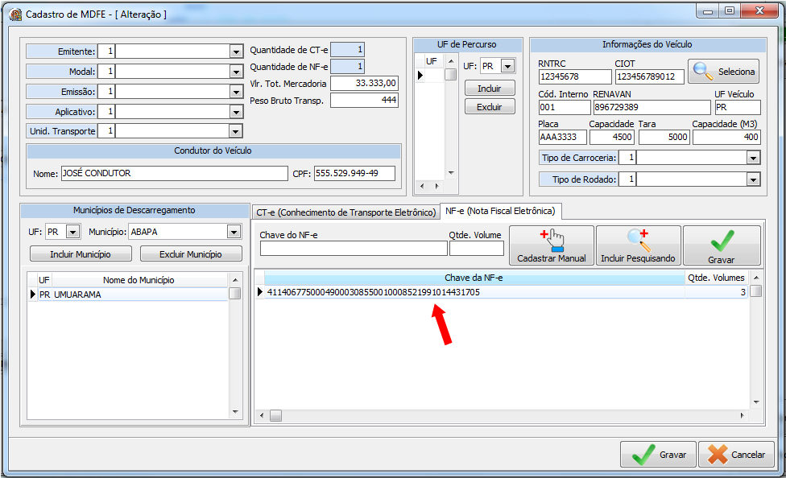Click the UF Veículo field
Screen dimensions: 786x478
[x=738, y=107]
